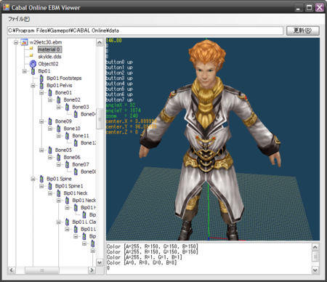Select the Object02 tree entry
The width and height of the screenshot is (327, 282).
(x=48, y=64)
